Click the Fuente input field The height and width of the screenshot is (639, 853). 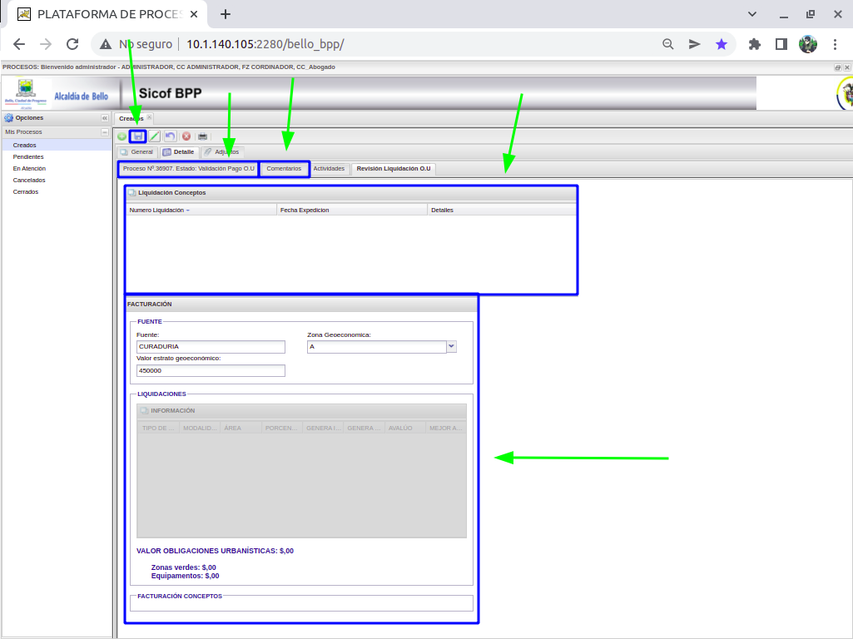tap(211, 347)
